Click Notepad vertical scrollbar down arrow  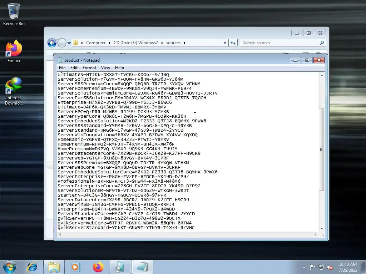[322, 229]
